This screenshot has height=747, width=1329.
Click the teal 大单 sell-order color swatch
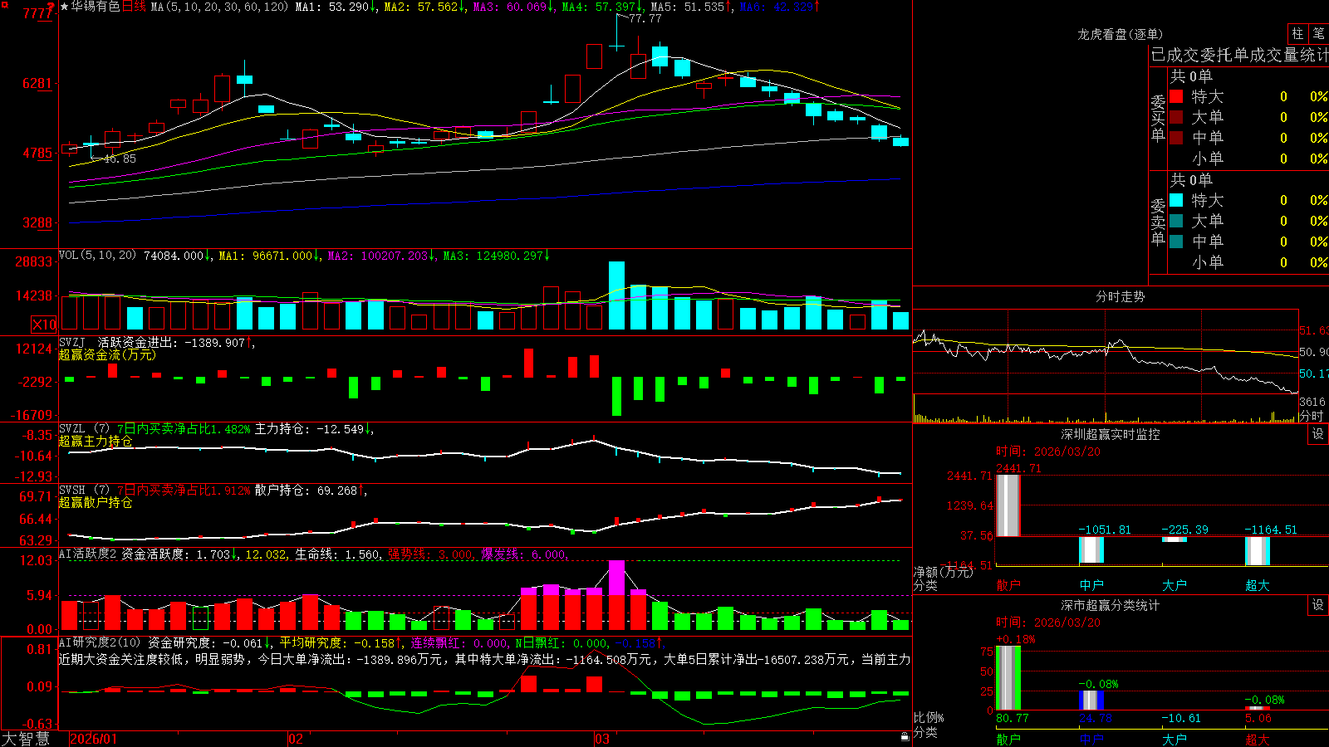coord(1176,221)
